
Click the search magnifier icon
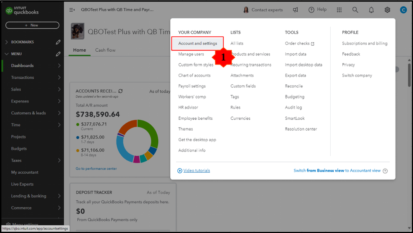(x=355, y=10)
